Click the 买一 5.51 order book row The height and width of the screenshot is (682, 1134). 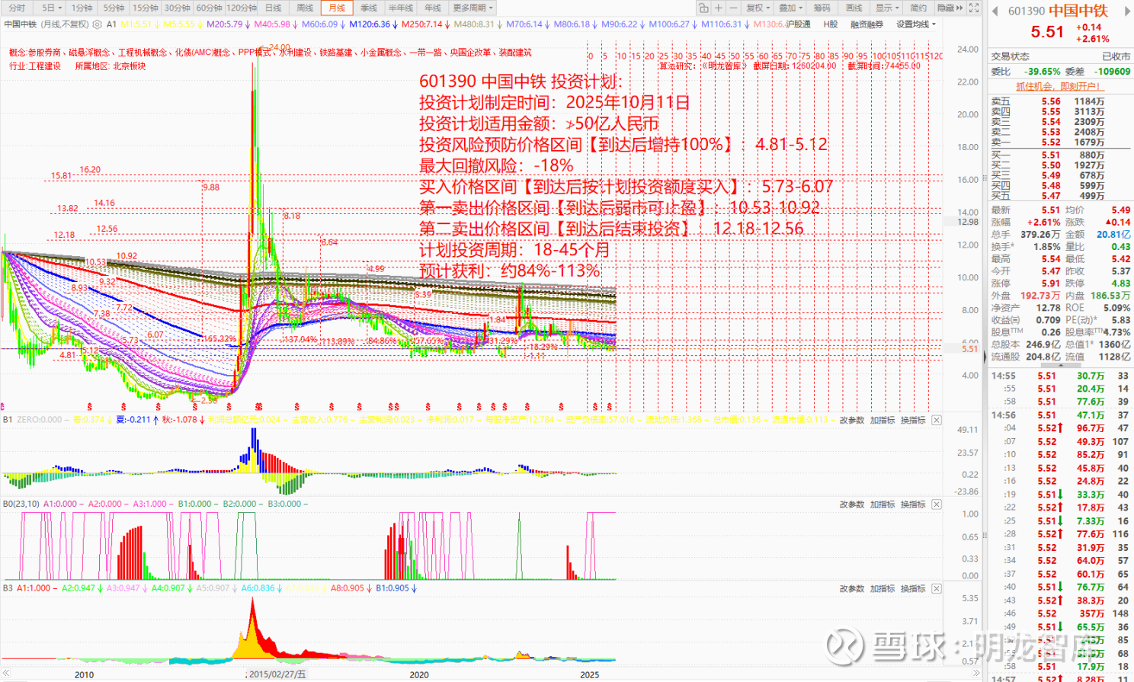(x=1060, y=155)
